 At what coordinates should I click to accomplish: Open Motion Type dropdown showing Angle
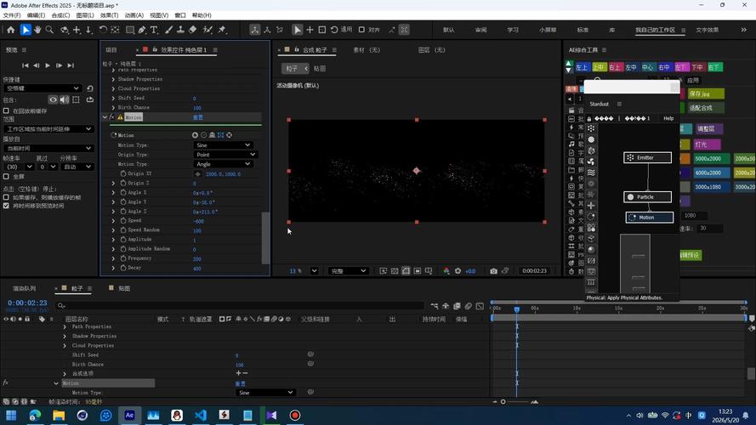[x=224, y=164]
